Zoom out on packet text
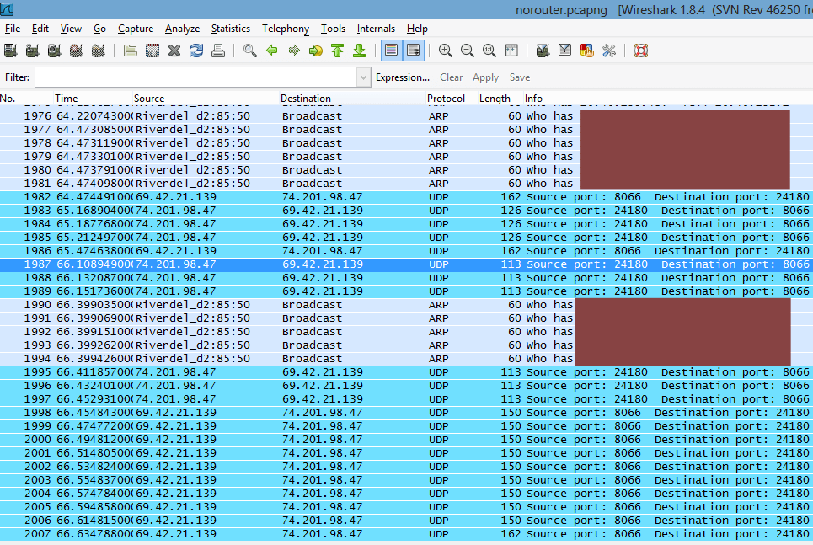 (468, 51)
